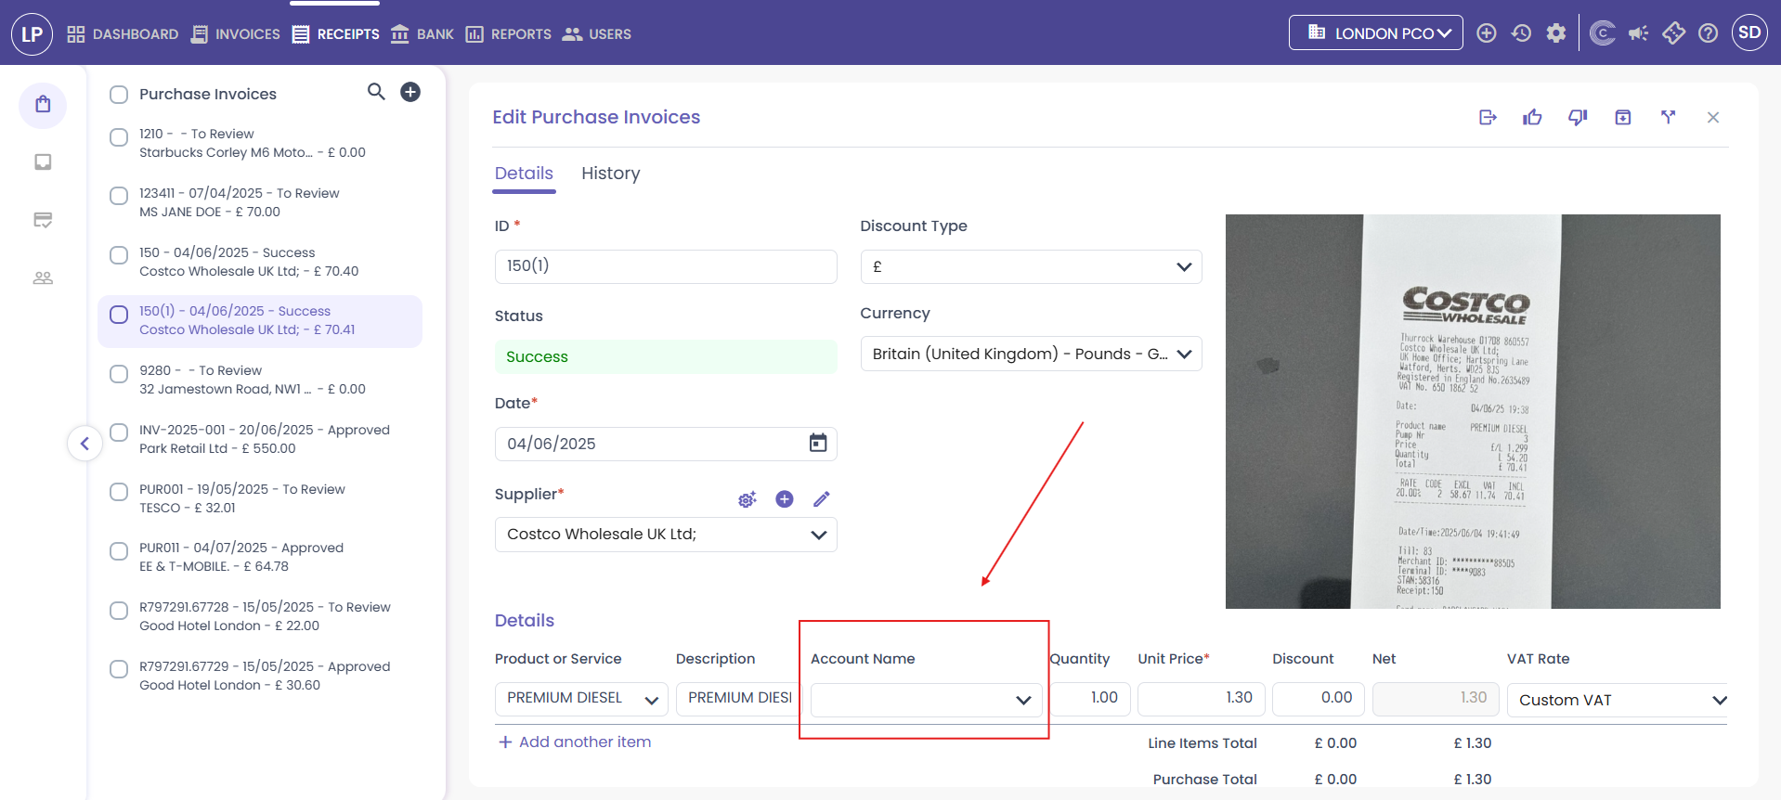
Task: Tick checkbox for INV-2025-001 Park Retail
Action: click(x=119, y=432)
